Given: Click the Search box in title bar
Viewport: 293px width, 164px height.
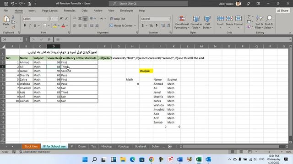Looking at the screenshot, I should click(x=148, y=4).
